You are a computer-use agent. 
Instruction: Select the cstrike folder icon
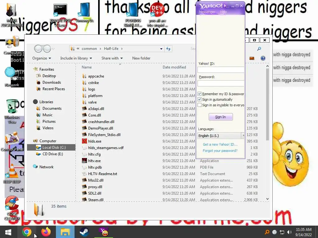click(x=84, y=82)
